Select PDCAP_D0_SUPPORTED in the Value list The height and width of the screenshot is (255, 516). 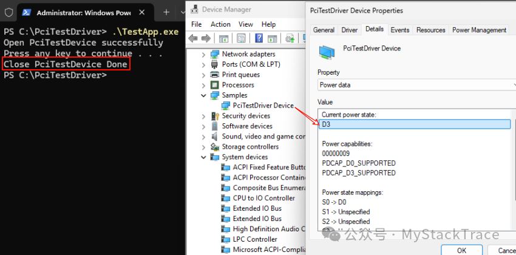coord(359,163)
